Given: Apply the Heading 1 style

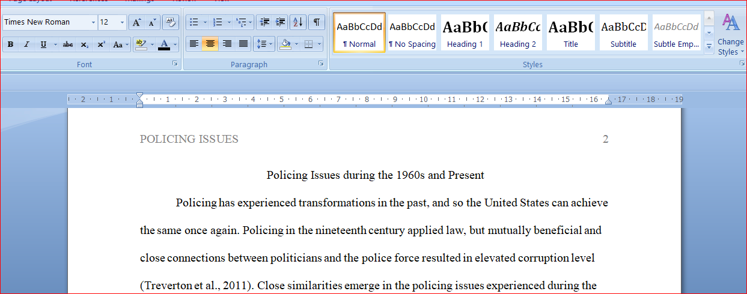Looking at the screenshot, I should tap(465, 32).
